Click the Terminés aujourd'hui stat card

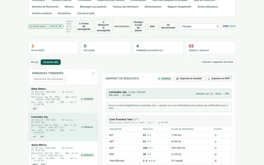coord(158,48)
